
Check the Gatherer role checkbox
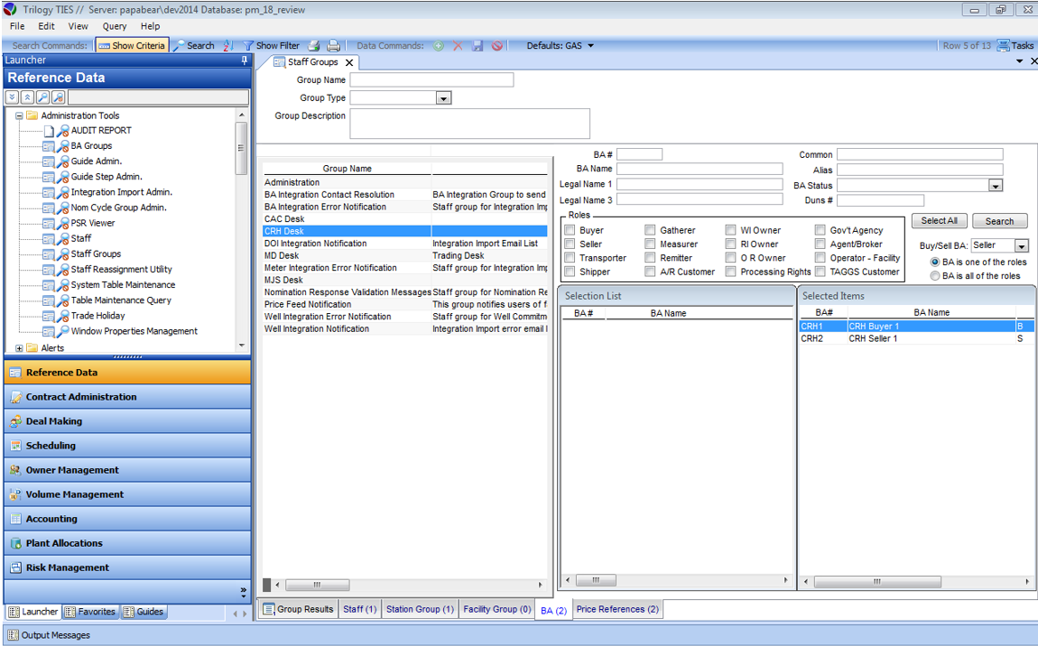pos(650,230)
